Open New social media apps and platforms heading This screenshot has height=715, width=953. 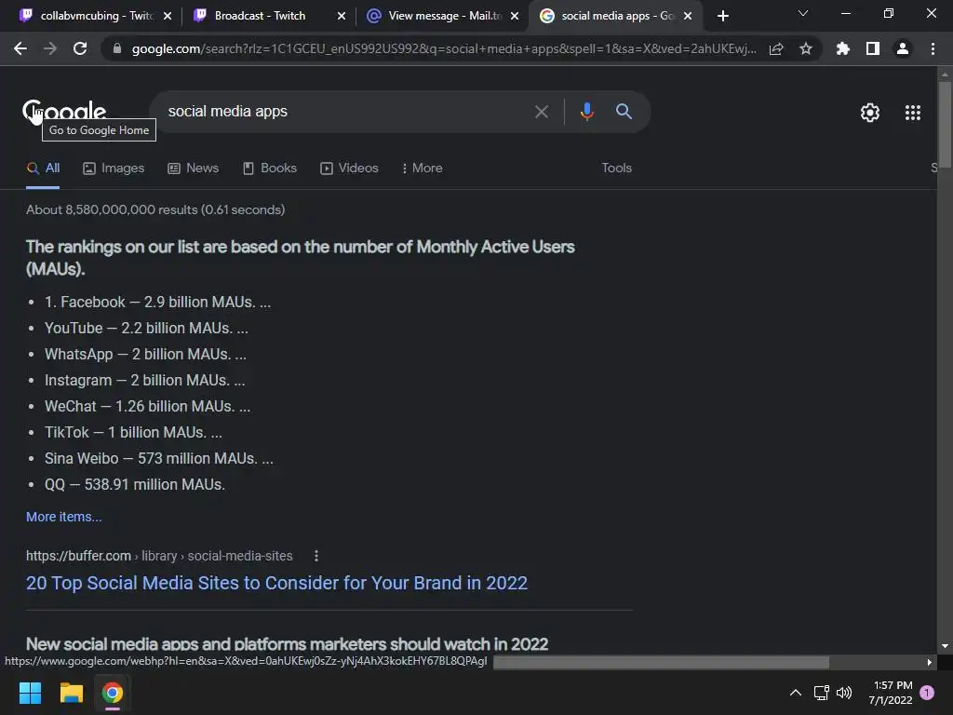(x=287, y=644)
